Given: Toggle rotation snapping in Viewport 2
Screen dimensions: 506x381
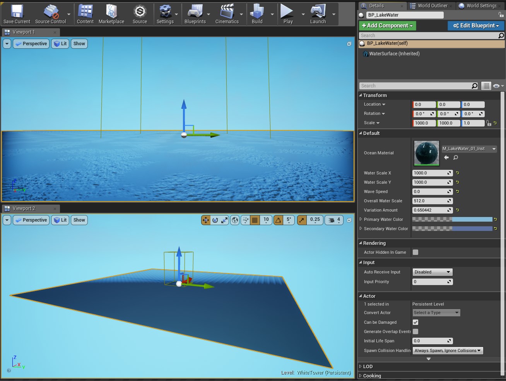Looking at the screenshot, I should click(278, 220).
